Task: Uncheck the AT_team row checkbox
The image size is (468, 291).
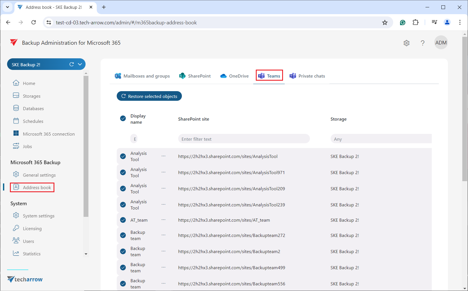Action: (123, 220)
